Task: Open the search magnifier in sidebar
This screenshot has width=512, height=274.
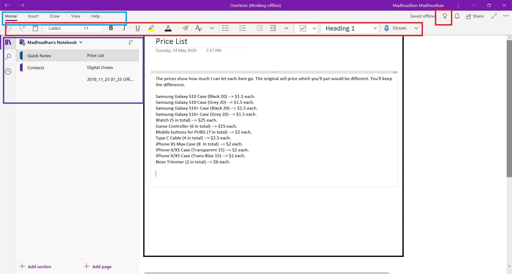Action: pos(8,56)
